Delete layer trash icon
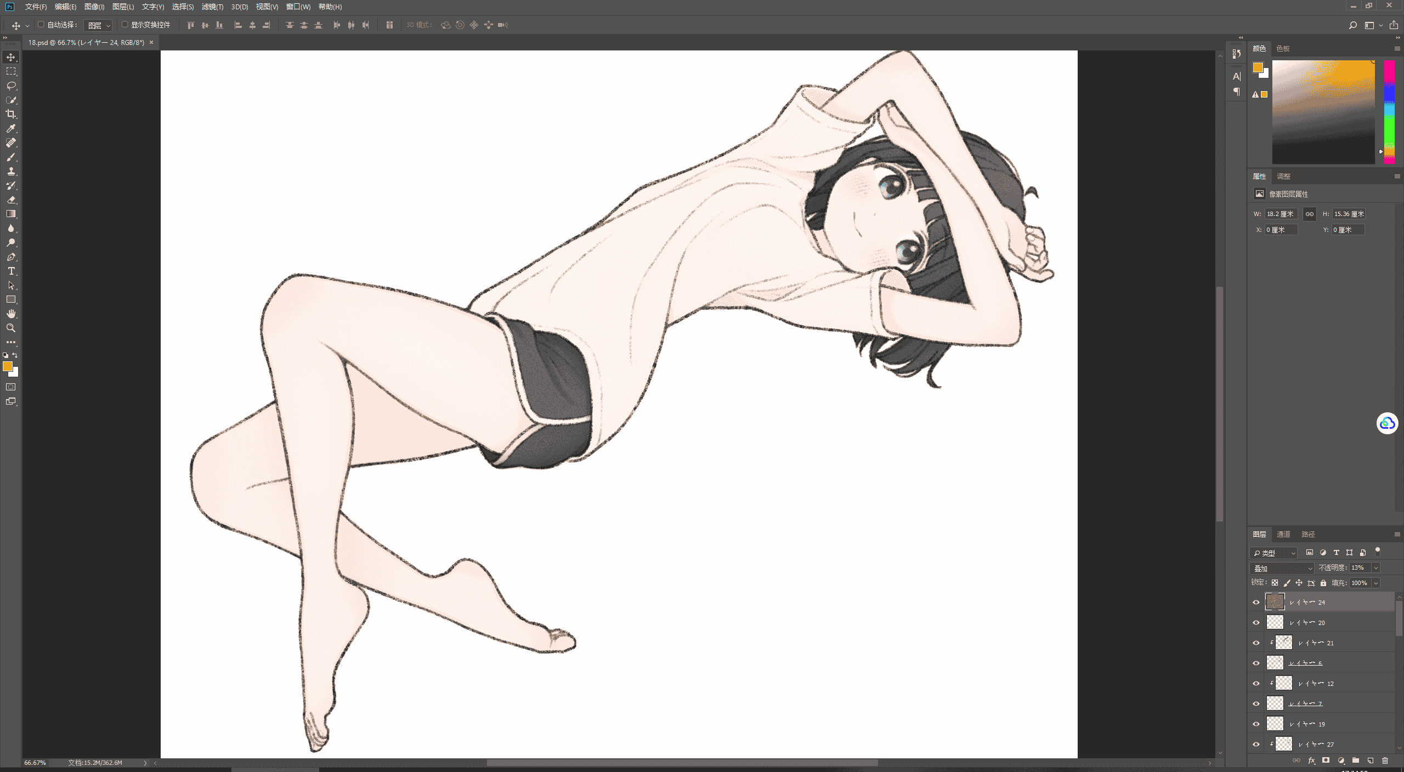Viewport: 1404px width, 772px height. point(1385,760)
